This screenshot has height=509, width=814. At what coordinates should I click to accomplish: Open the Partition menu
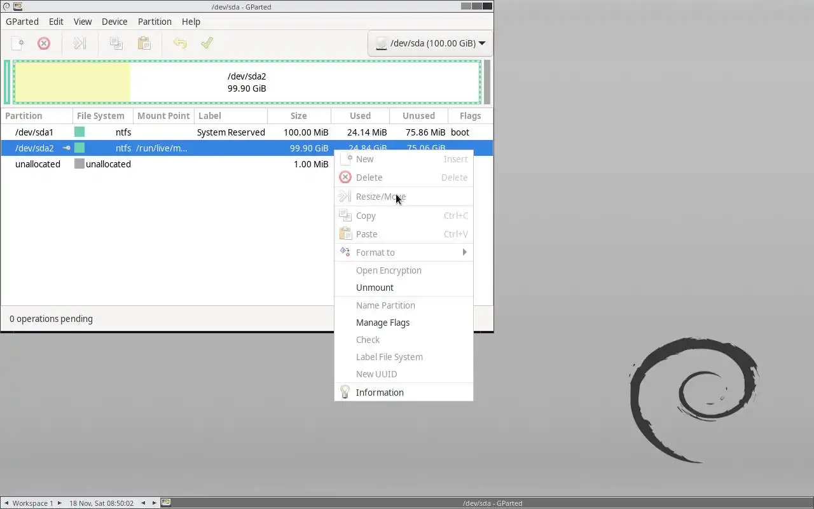pos(155,22)
